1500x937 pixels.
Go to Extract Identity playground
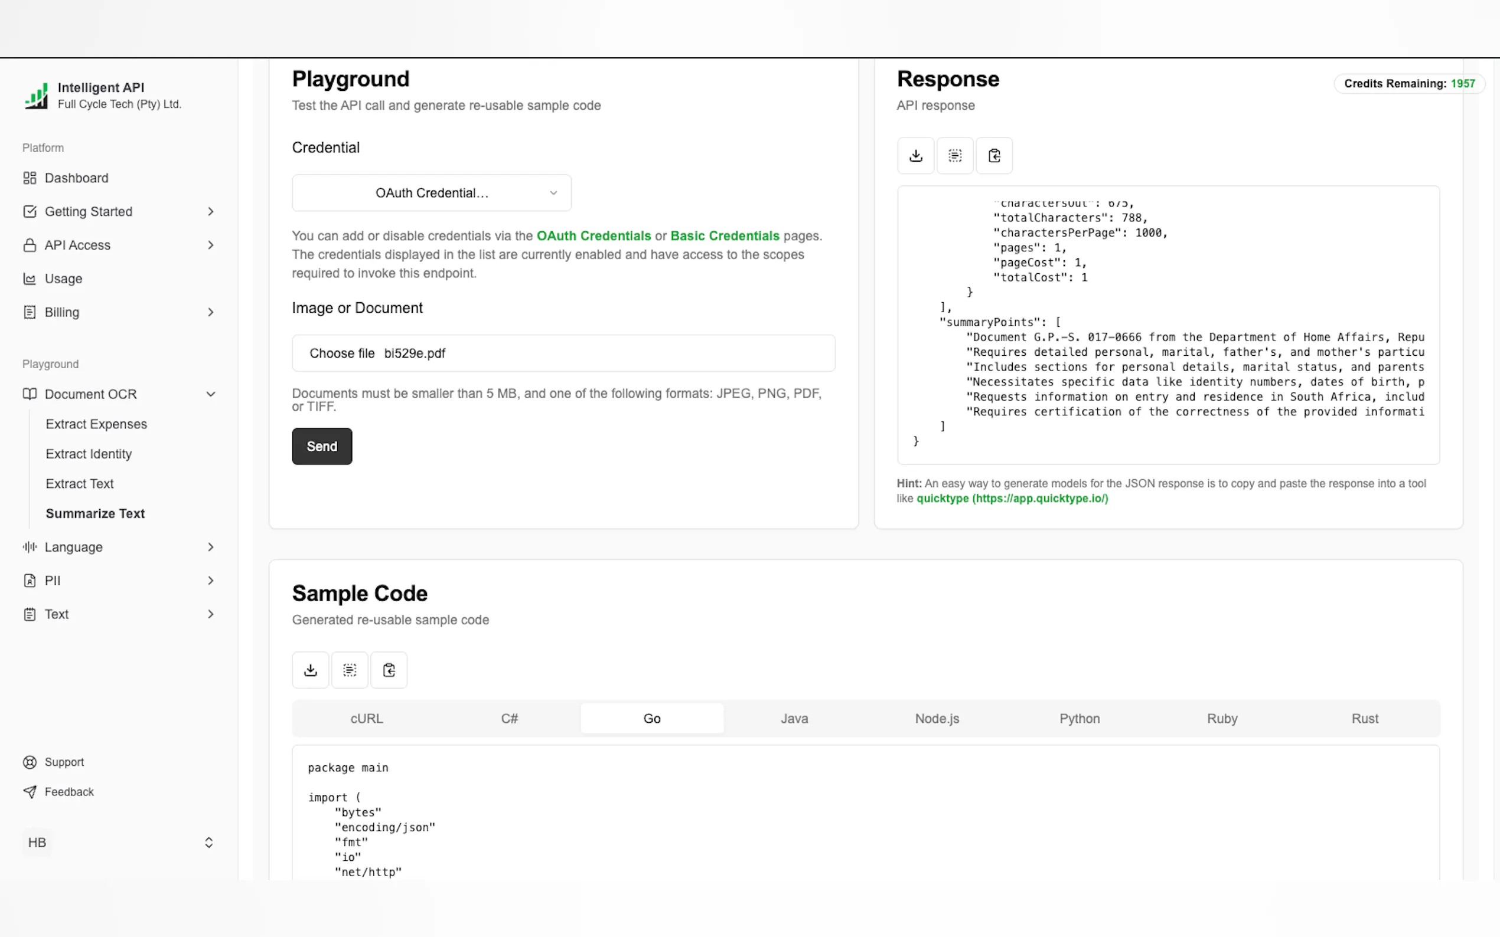89,454
